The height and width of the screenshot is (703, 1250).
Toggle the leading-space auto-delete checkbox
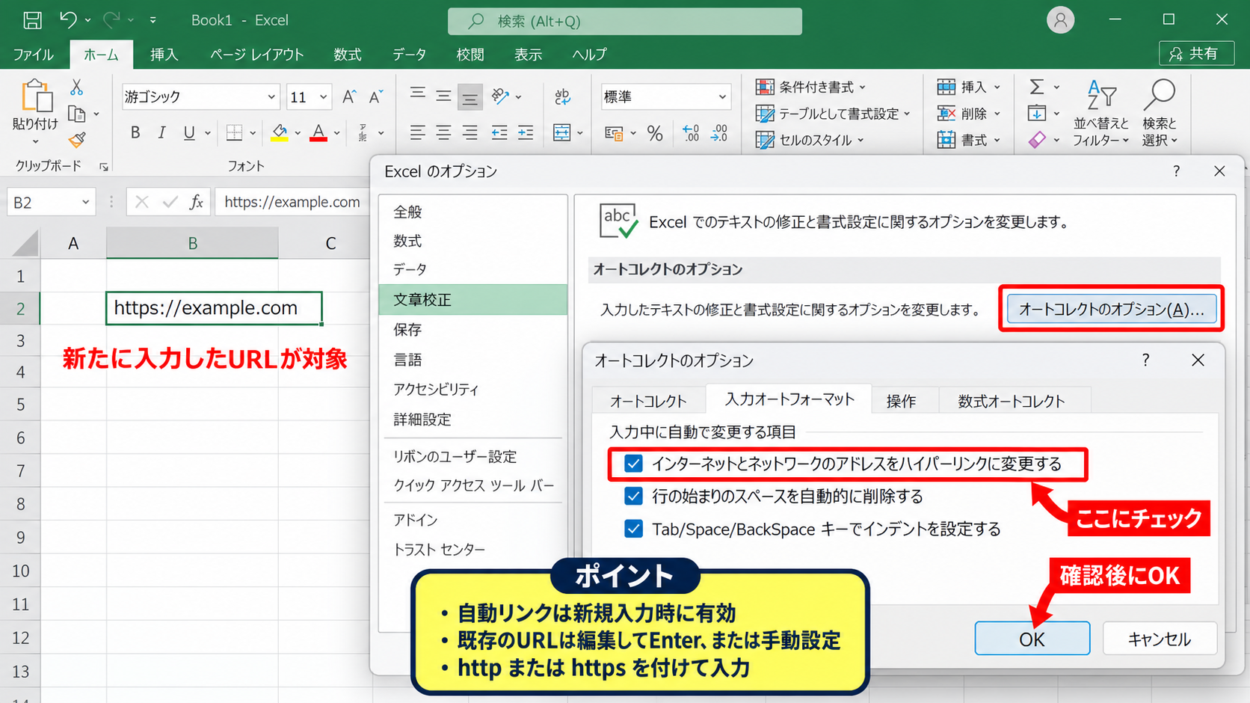point(633,496)
